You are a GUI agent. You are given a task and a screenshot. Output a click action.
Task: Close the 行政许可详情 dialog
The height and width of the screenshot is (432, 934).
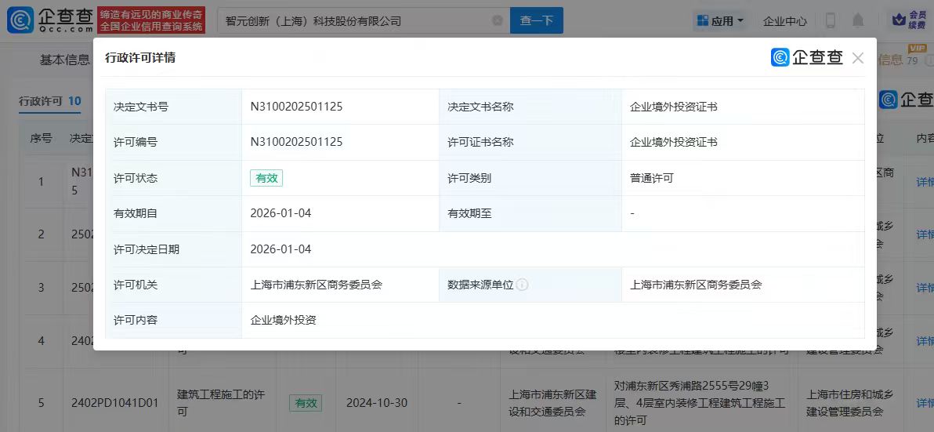click(x=858, y=58)
